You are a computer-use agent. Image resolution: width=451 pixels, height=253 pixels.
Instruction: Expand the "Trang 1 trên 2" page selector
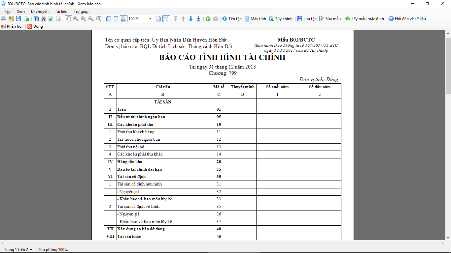31,250
